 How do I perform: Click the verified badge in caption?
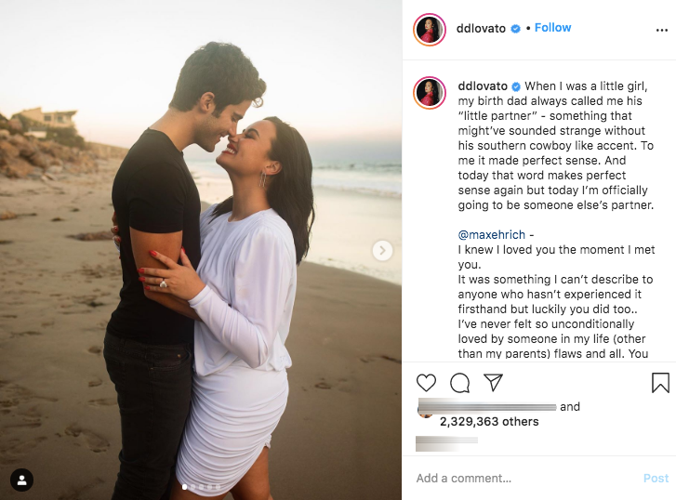(516, 86)
